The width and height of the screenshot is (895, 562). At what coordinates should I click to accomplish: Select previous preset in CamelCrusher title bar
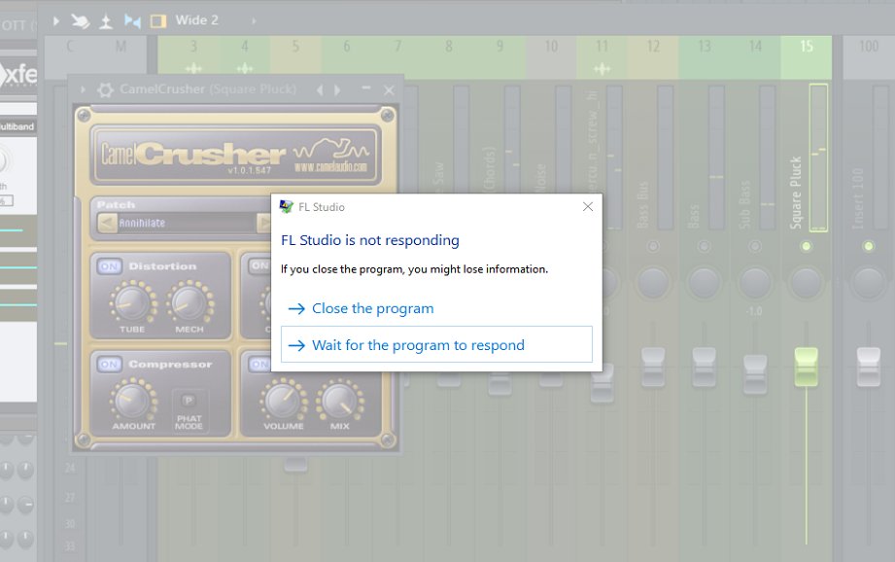320,90
